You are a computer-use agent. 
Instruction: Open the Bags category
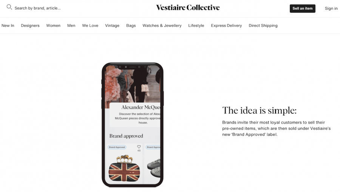click(131, 26)
